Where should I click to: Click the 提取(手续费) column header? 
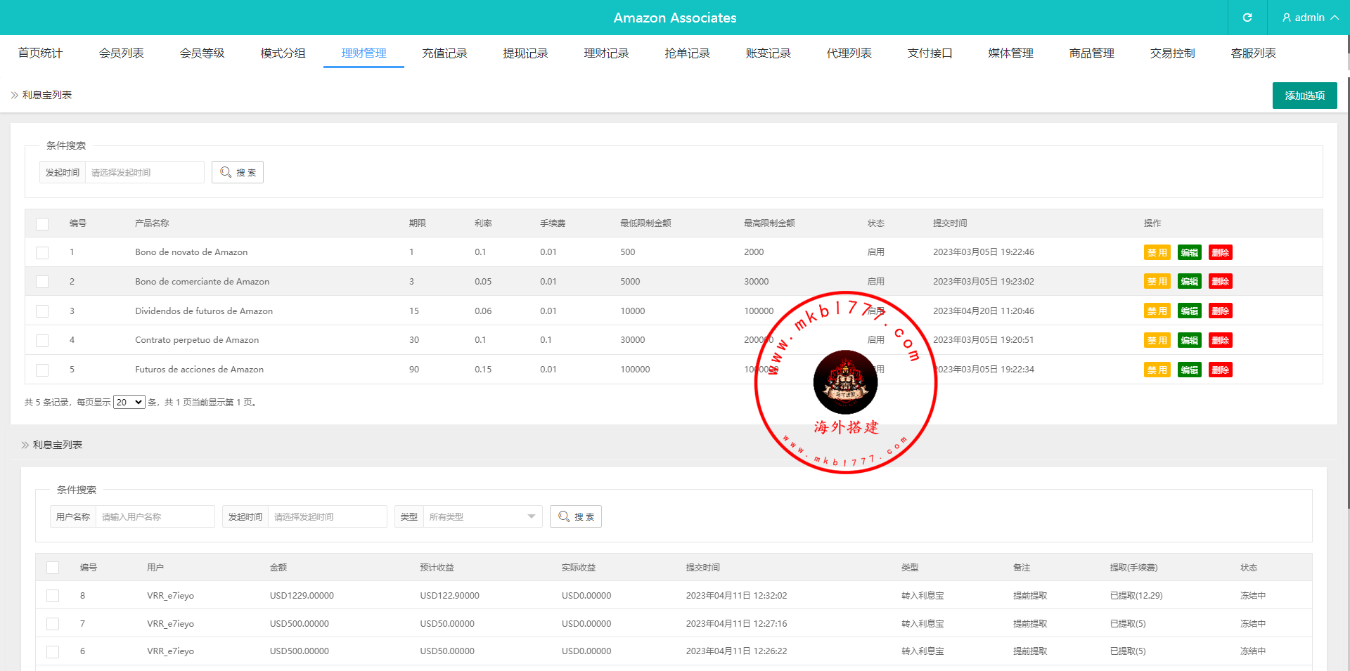(1133, 568)
